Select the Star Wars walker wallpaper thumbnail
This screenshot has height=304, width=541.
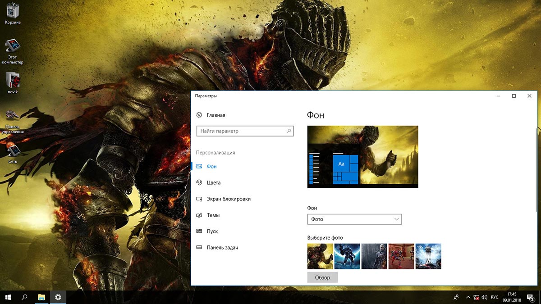click(428, 256)
